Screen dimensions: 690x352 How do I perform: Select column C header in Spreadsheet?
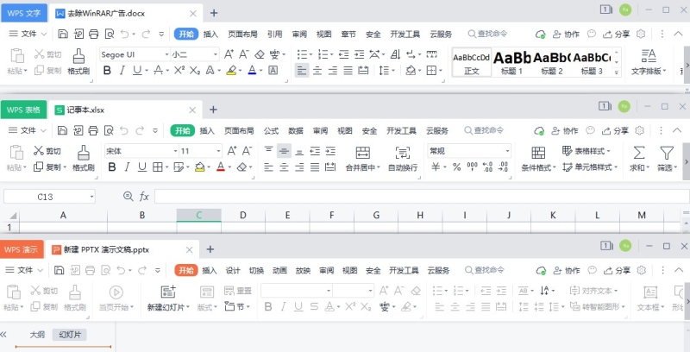pos(199,215)
